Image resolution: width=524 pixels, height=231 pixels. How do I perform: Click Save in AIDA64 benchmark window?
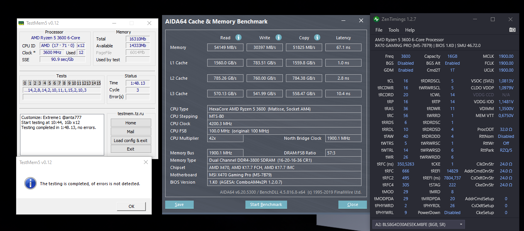(179, 204)
